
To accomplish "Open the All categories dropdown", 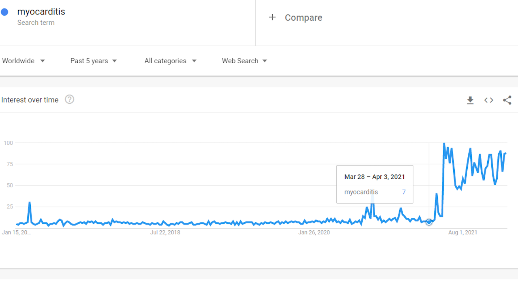I will point(170,61).
